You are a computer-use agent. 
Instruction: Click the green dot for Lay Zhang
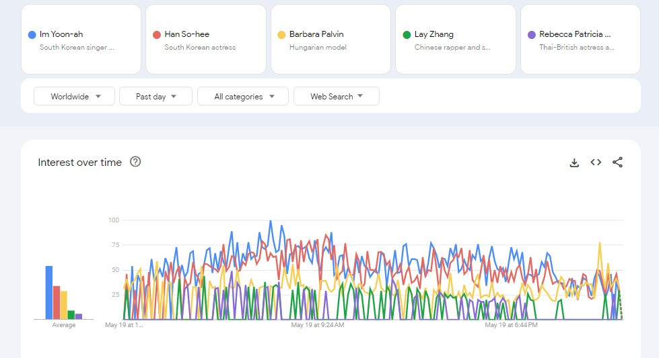[x=407, y=35]
